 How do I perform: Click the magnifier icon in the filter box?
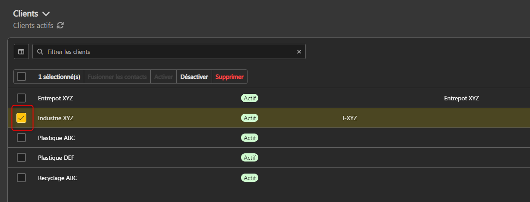coord(40,52)
